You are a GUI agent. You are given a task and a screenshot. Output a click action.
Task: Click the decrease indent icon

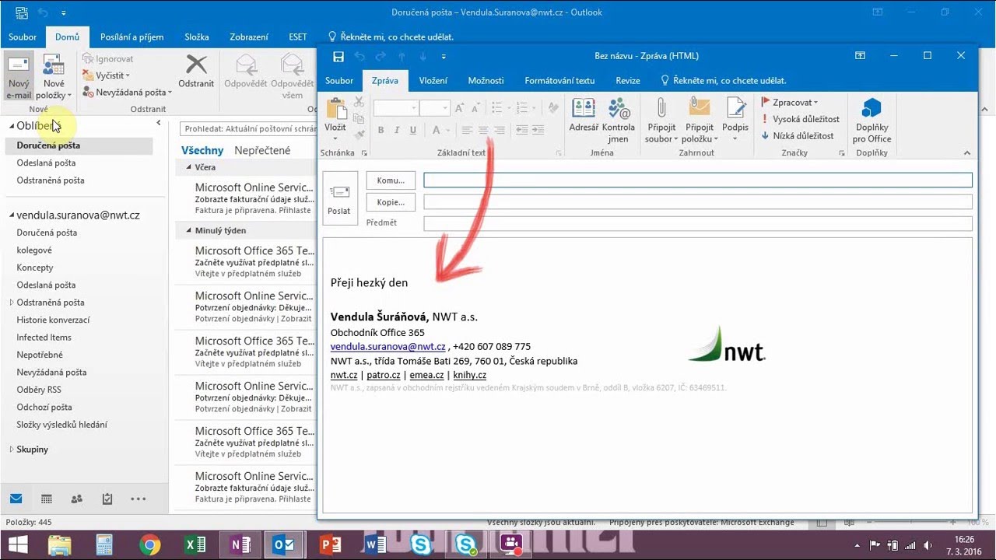pos(522,130)
